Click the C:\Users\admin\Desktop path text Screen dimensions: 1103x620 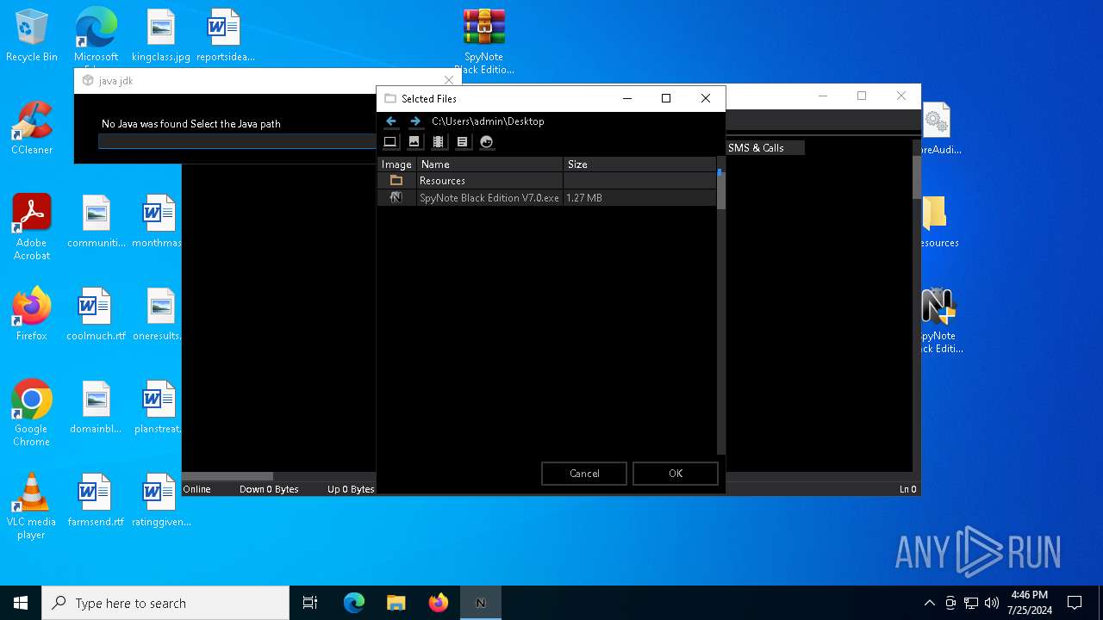488,121
